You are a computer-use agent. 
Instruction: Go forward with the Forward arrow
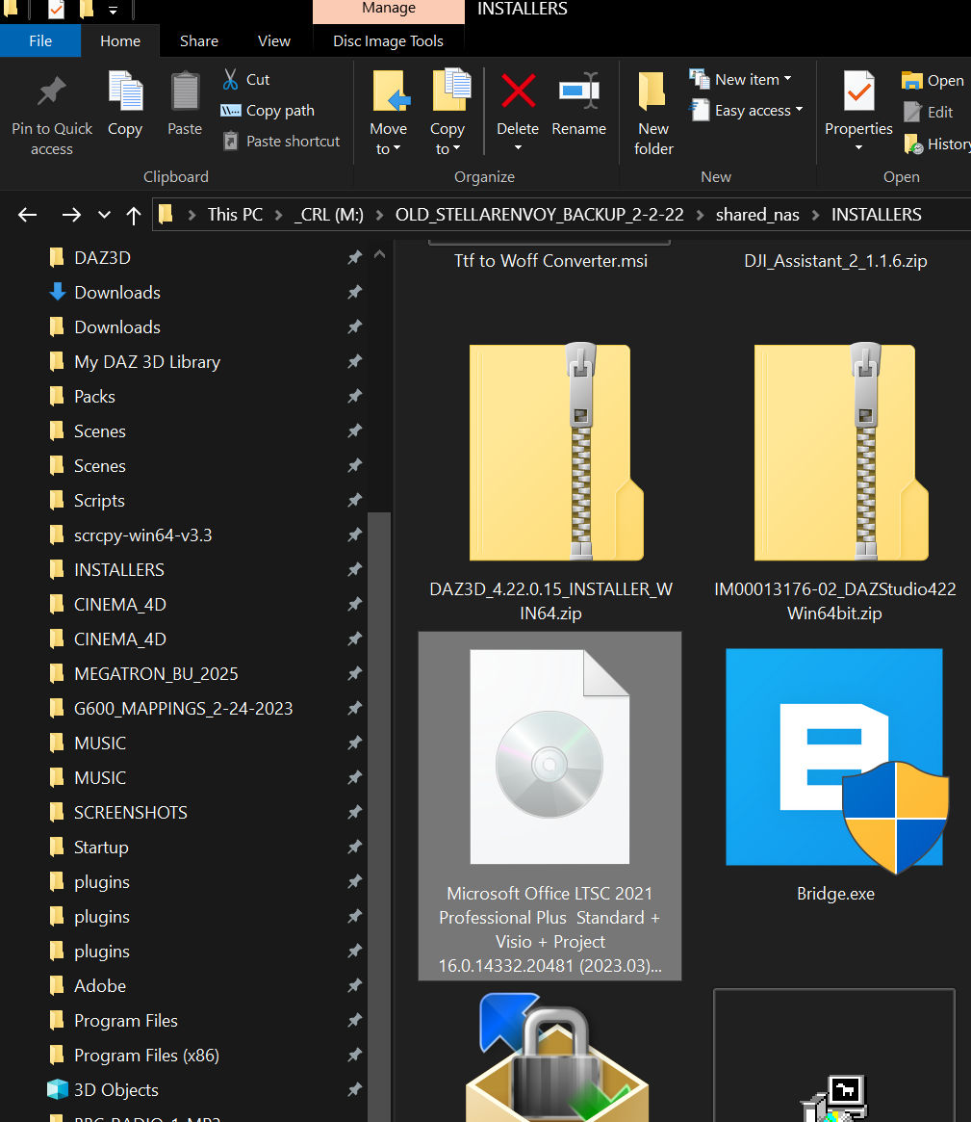tap(71, 215)
